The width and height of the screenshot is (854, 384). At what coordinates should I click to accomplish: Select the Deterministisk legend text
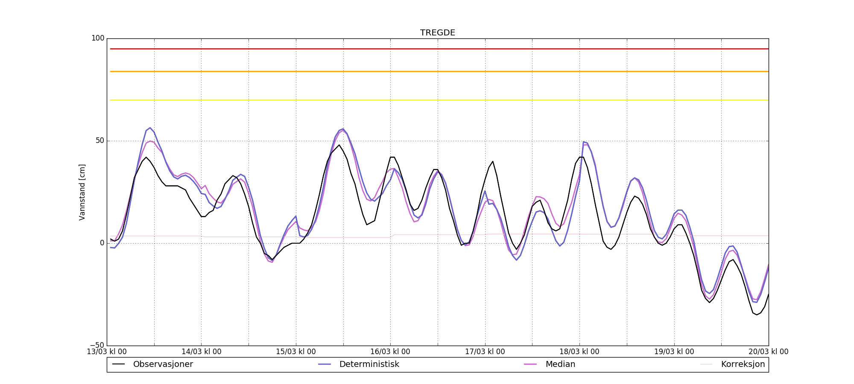click(369, 364)
